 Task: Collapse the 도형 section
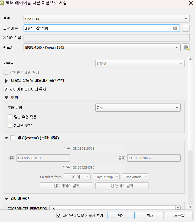(x=6, y=98)
